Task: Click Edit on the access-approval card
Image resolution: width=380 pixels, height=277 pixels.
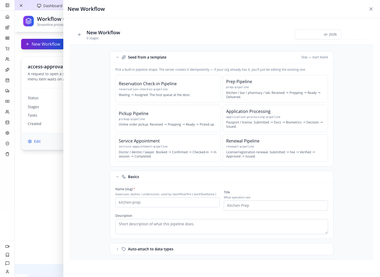Action: coord(34,141)
